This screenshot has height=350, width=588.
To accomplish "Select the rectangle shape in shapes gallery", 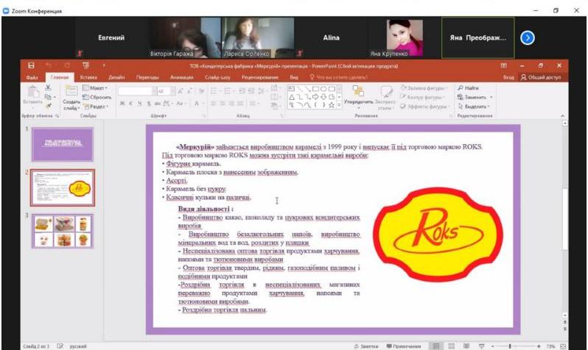I will point(315,89).
